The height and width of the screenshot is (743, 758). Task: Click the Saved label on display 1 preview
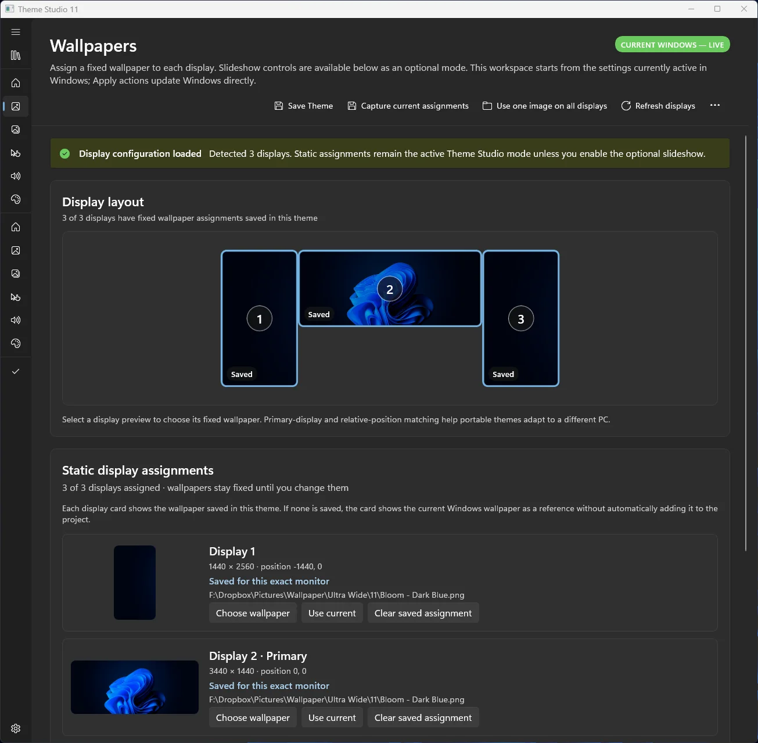click(x=242, y=374)
